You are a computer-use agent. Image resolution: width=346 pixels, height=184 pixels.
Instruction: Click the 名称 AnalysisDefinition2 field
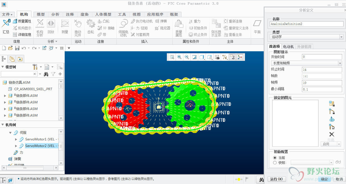point(307,24)
